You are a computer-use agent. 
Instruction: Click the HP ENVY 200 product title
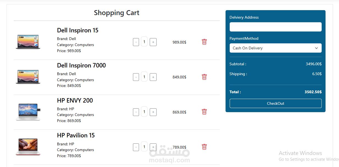[x=75, y=101]
